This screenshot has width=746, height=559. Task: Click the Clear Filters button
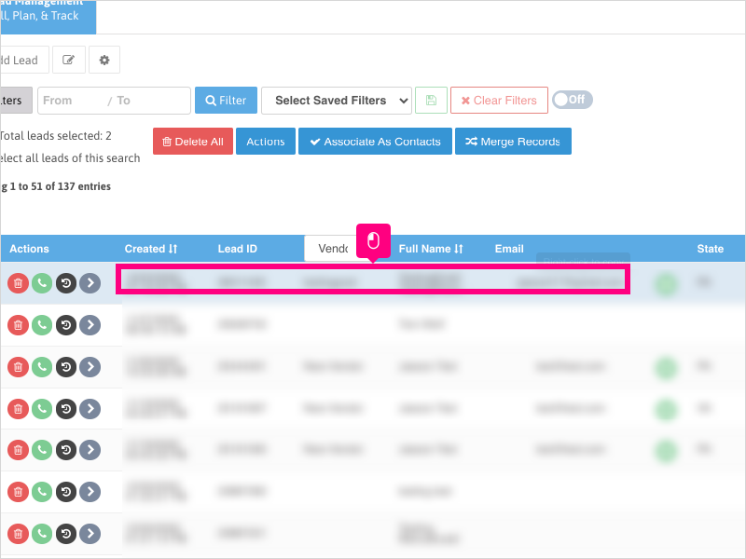tap(499, 101)
